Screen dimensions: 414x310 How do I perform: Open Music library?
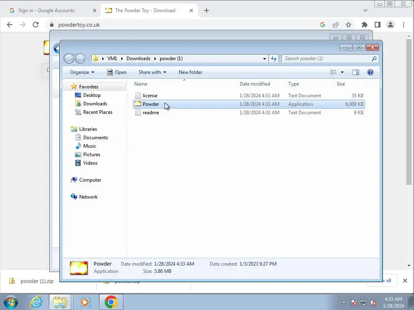pyautogui.click(x=89, y=146)
